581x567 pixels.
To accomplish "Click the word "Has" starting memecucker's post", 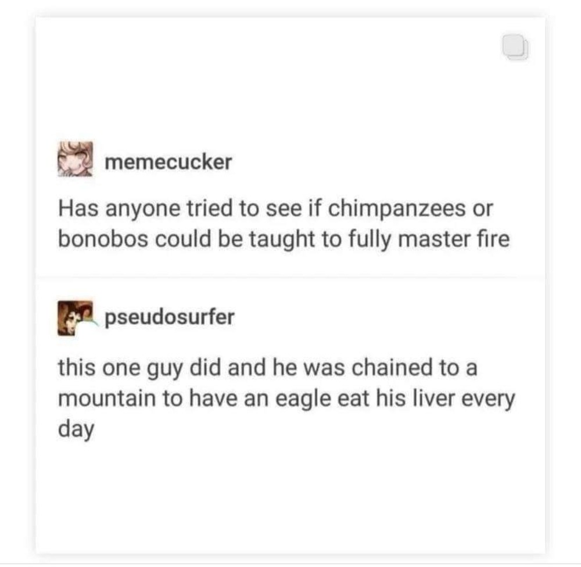I will point(78,209).
